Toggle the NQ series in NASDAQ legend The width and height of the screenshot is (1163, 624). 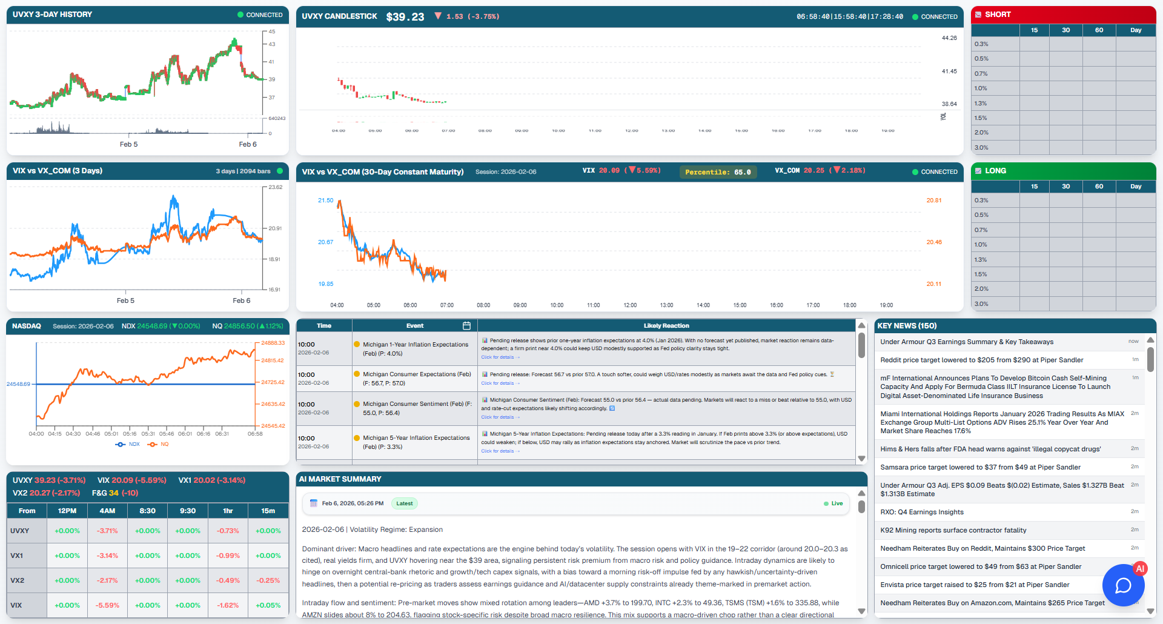[x=158, y=444]
